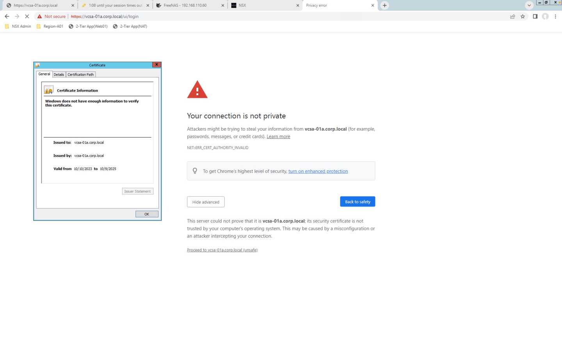
Task: Open the NSX Admin bookmark folder
Action: click(x=18, y=27)
